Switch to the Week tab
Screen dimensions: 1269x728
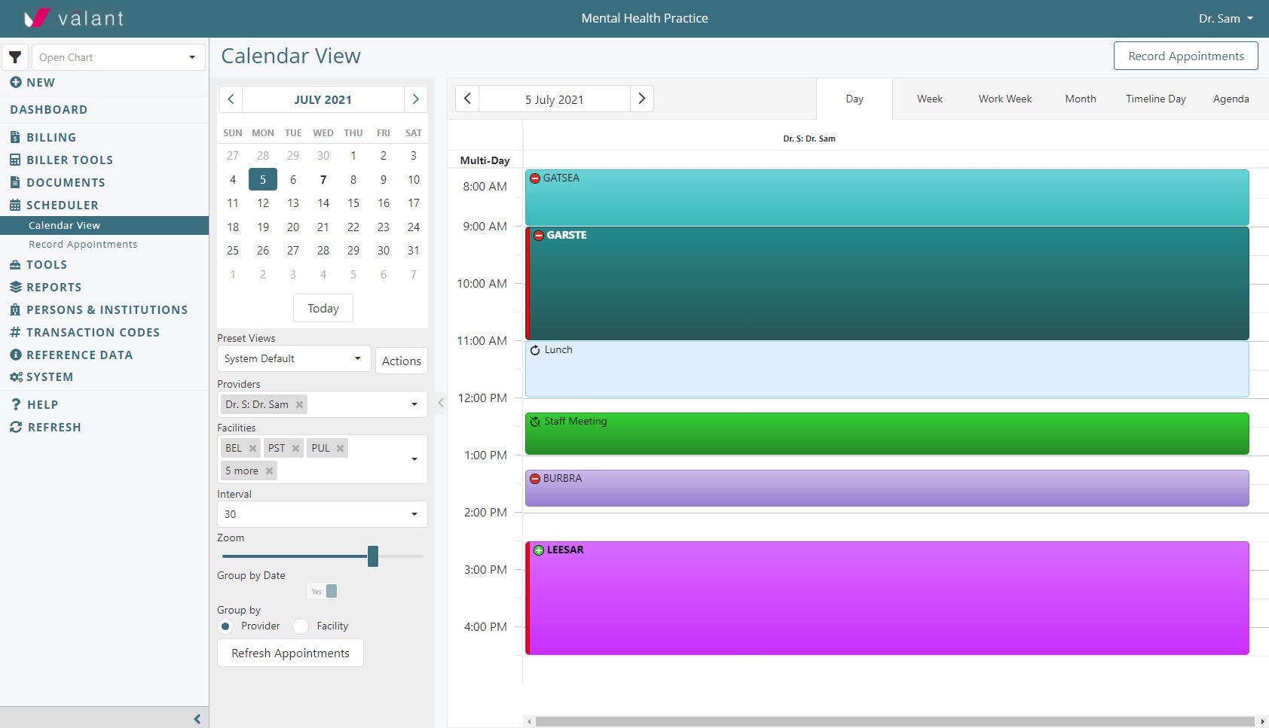click(929, 99)
